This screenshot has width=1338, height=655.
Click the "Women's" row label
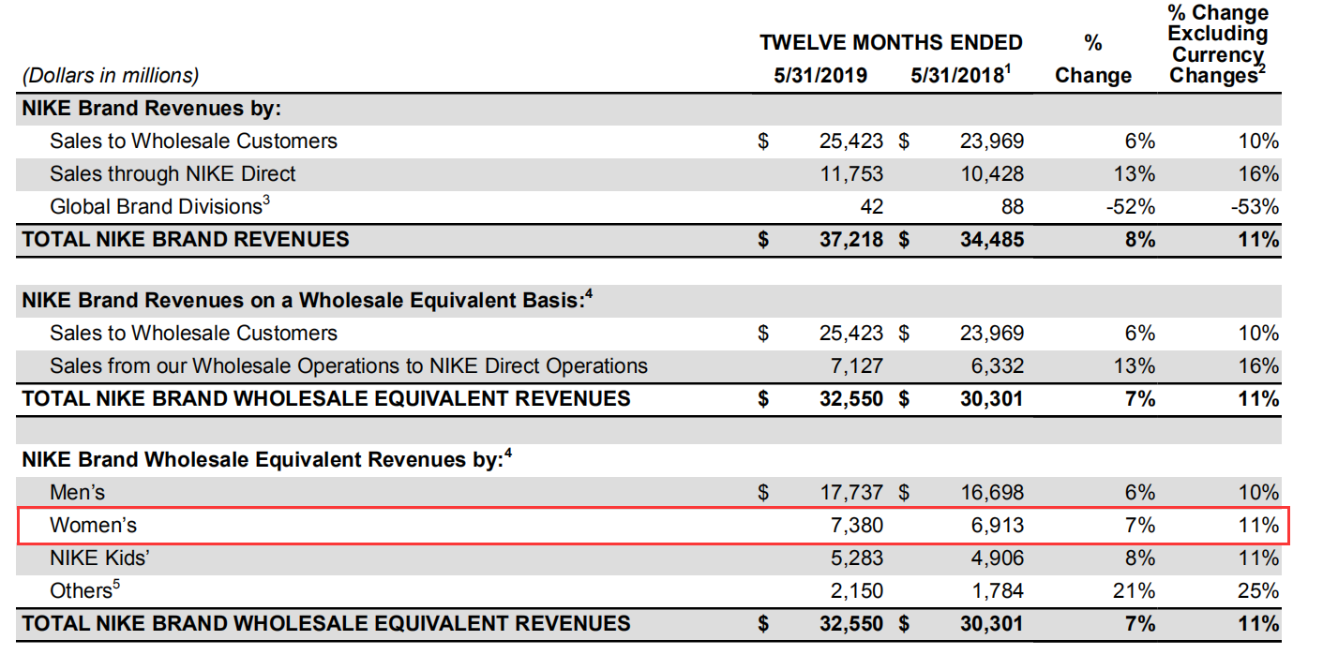[x=94, y=526]
